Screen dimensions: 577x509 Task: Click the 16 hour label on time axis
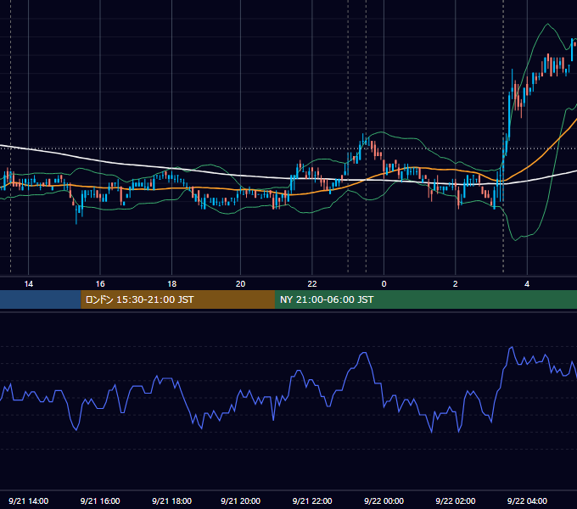(100, 284)
